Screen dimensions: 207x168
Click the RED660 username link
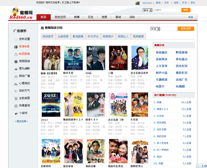[147, 3]
